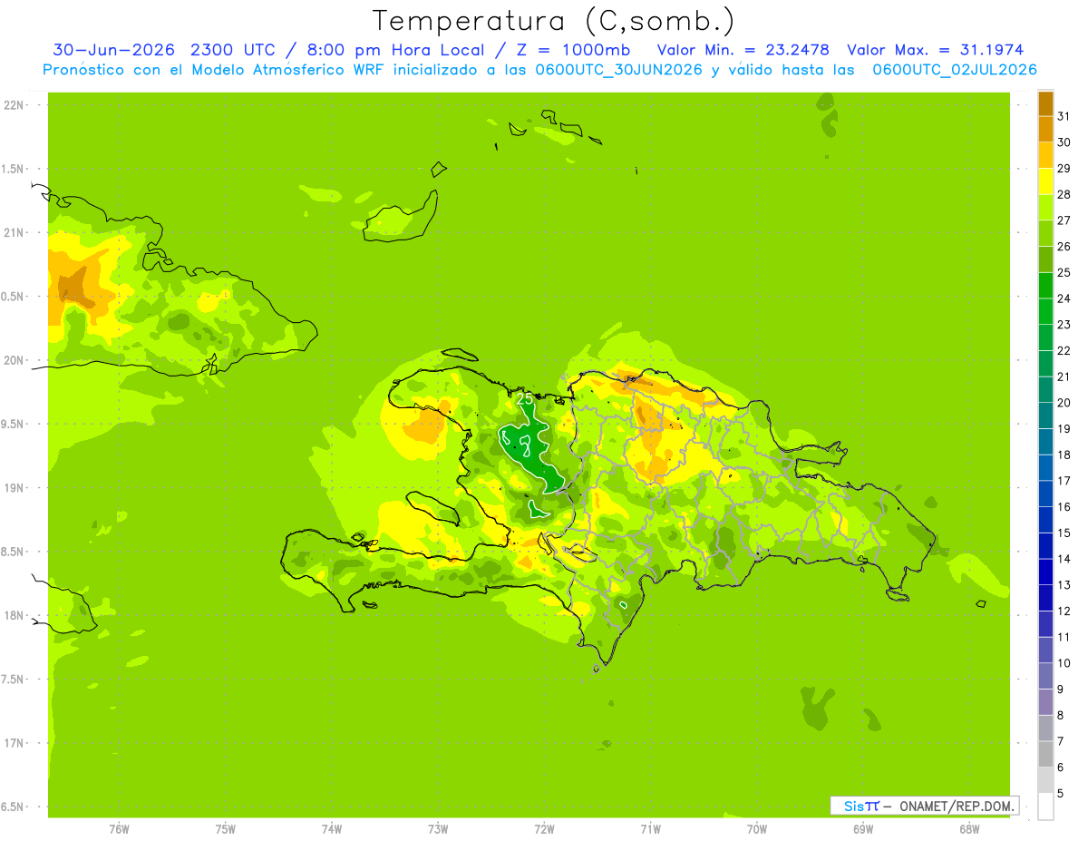Pick the purple legend swatch between 9 and 10

(x=1045, y=677)
